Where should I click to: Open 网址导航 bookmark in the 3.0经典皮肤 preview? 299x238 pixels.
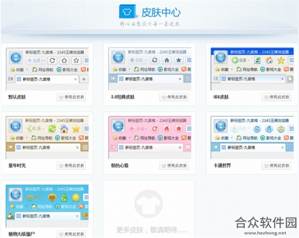(145, 69)
